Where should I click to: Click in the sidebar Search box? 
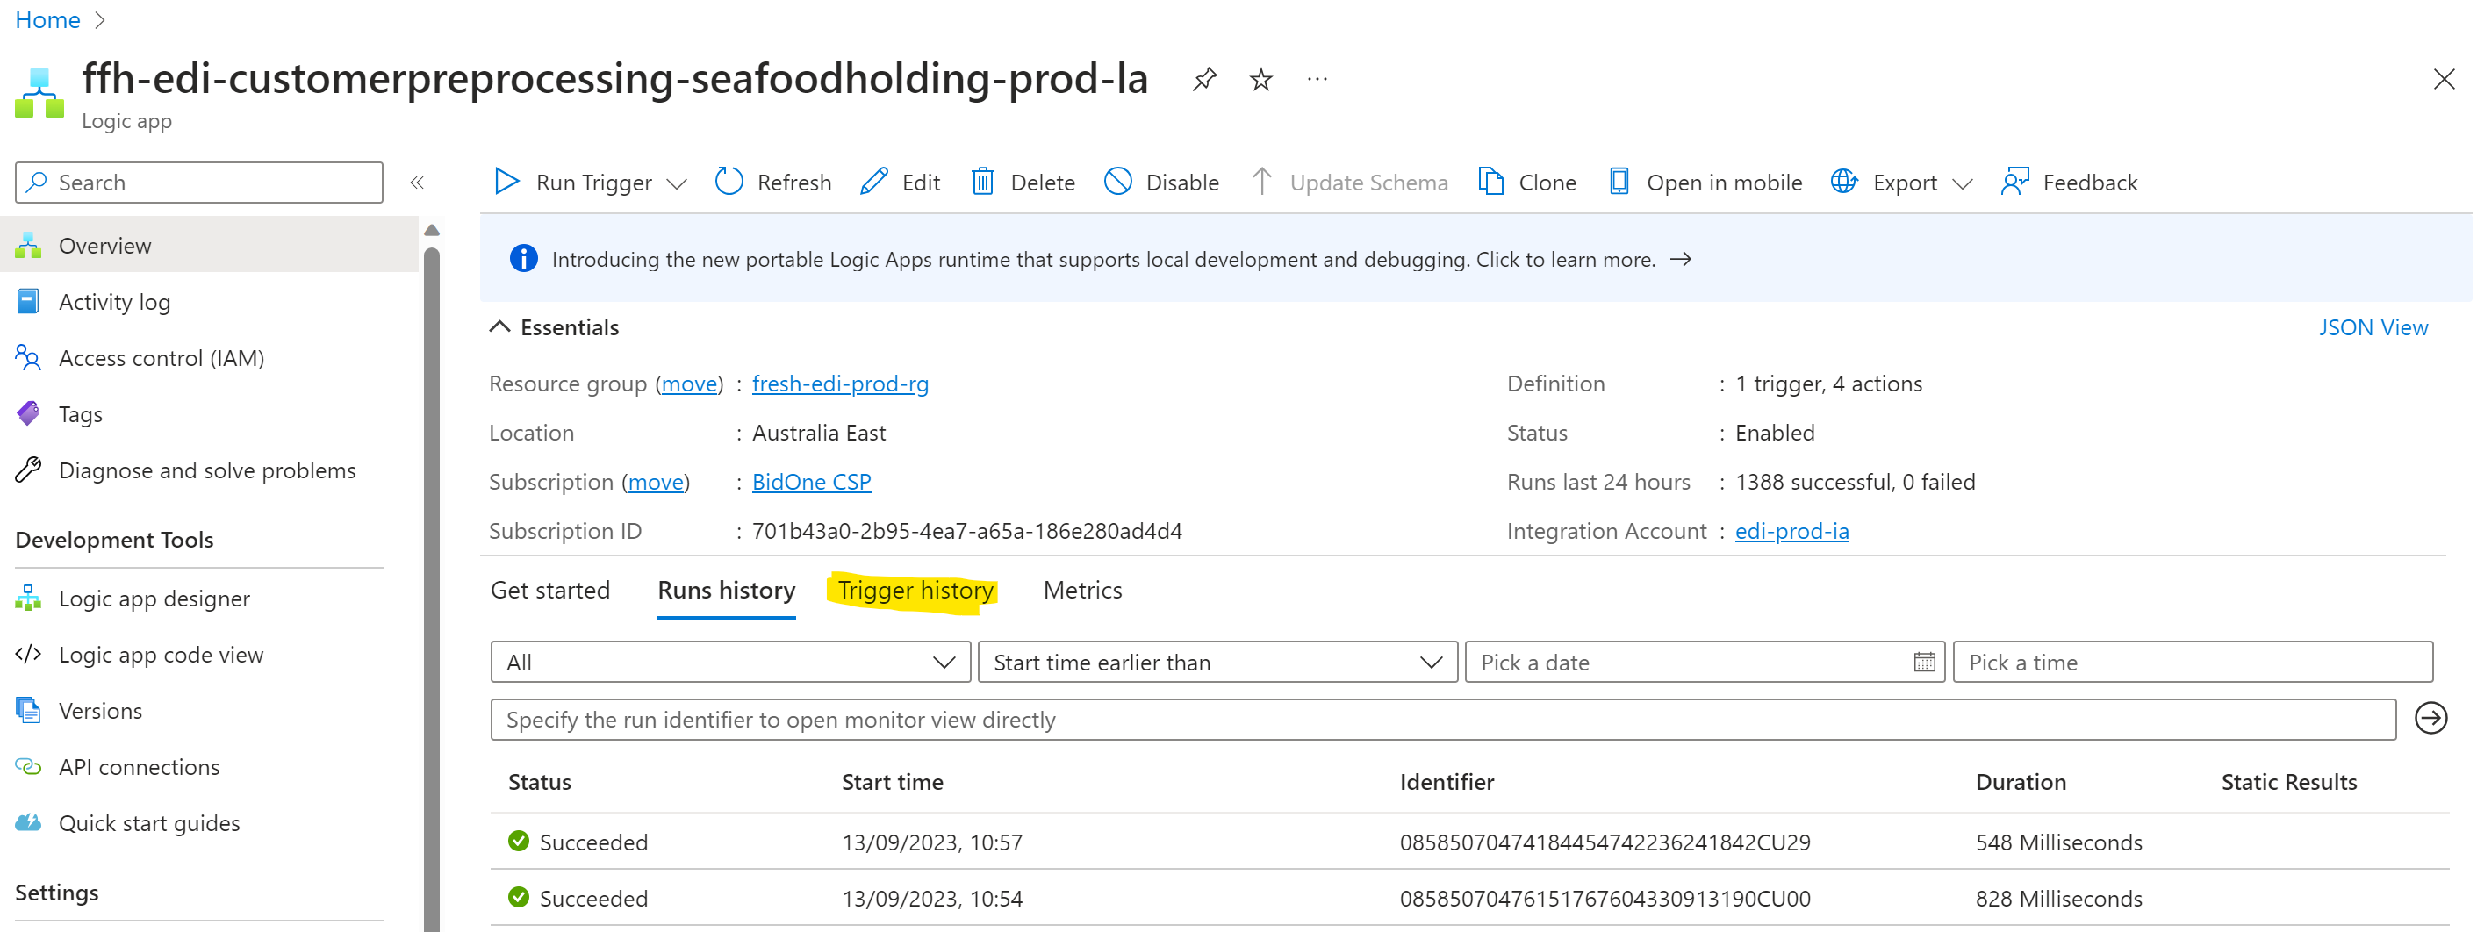(199, 182)
